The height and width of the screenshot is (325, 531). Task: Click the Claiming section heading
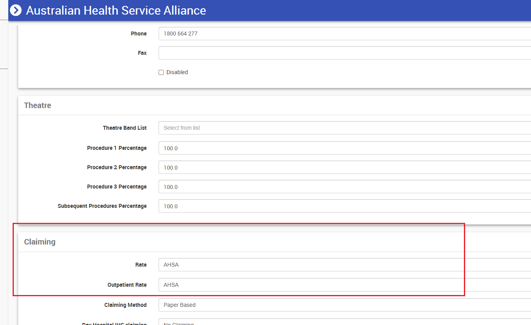point(40,242)
